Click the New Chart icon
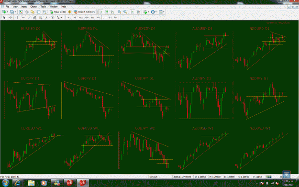Image resolution: width=299 pixels, height=187 pixels. point(4,12)
